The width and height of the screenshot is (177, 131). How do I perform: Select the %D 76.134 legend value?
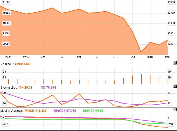(x=48, y=87)
